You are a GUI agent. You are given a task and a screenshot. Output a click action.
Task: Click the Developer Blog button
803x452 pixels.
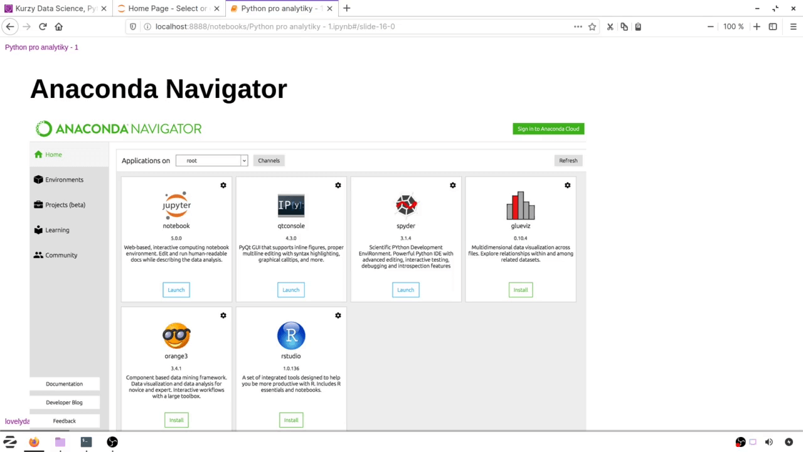point(65,402)
